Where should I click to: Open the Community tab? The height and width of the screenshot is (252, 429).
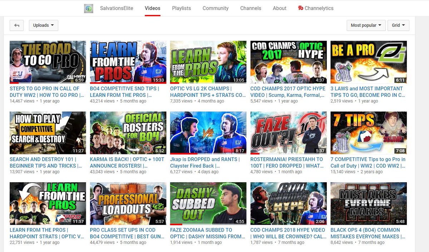point(216,8)
